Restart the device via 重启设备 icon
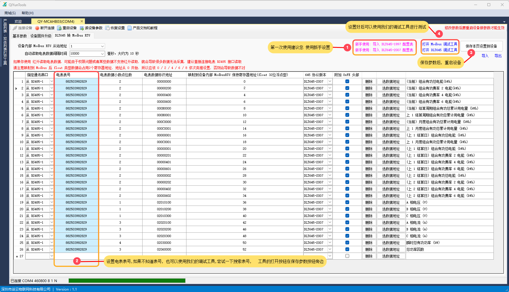 click(x=59, y=28)
